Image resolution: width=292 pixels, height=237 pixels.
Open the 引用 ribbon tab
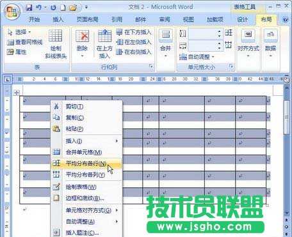(117, 20)
